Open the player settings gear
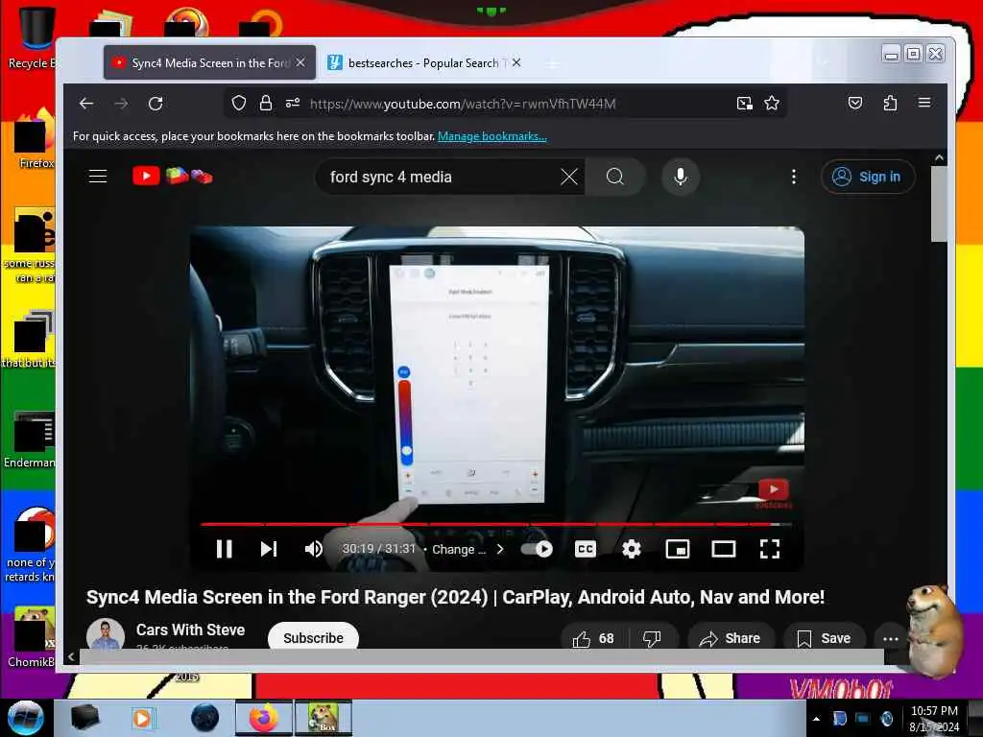The height and width of the screenshot is (737, 983). tap(632, 549)
